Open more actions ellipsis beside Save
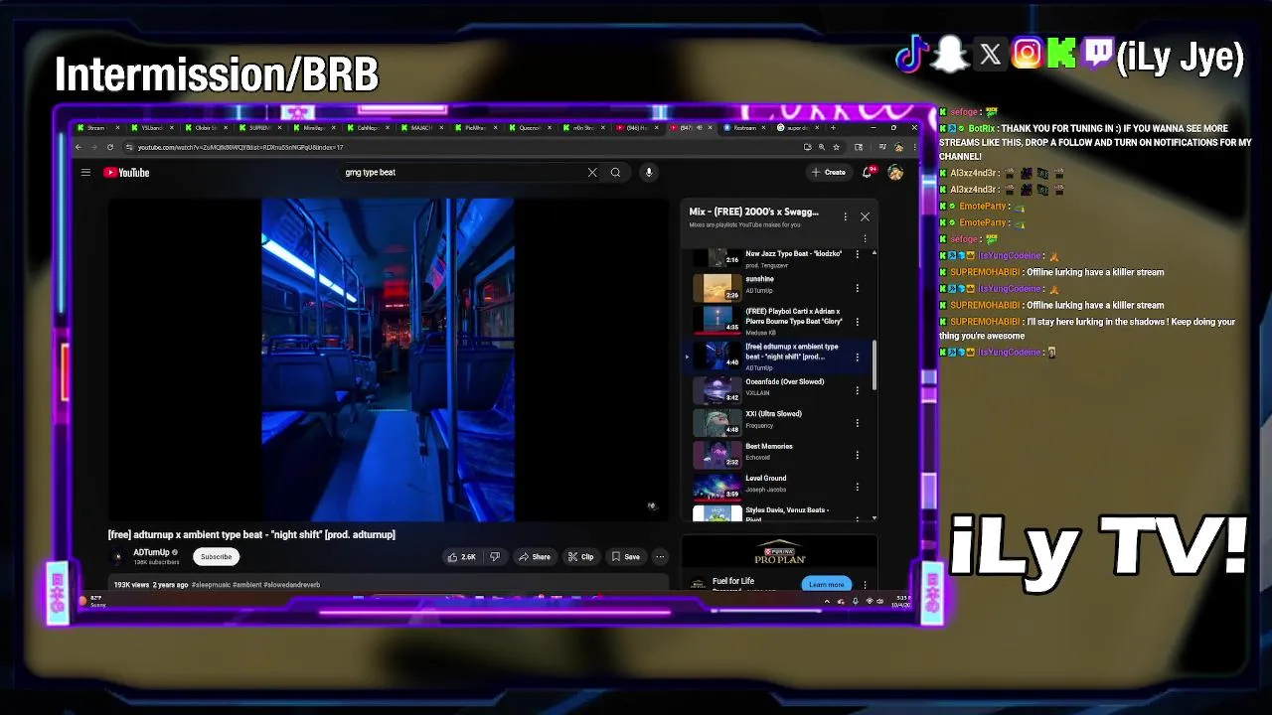Viewport: 1272px width, 715px height. tap(660, 557)
